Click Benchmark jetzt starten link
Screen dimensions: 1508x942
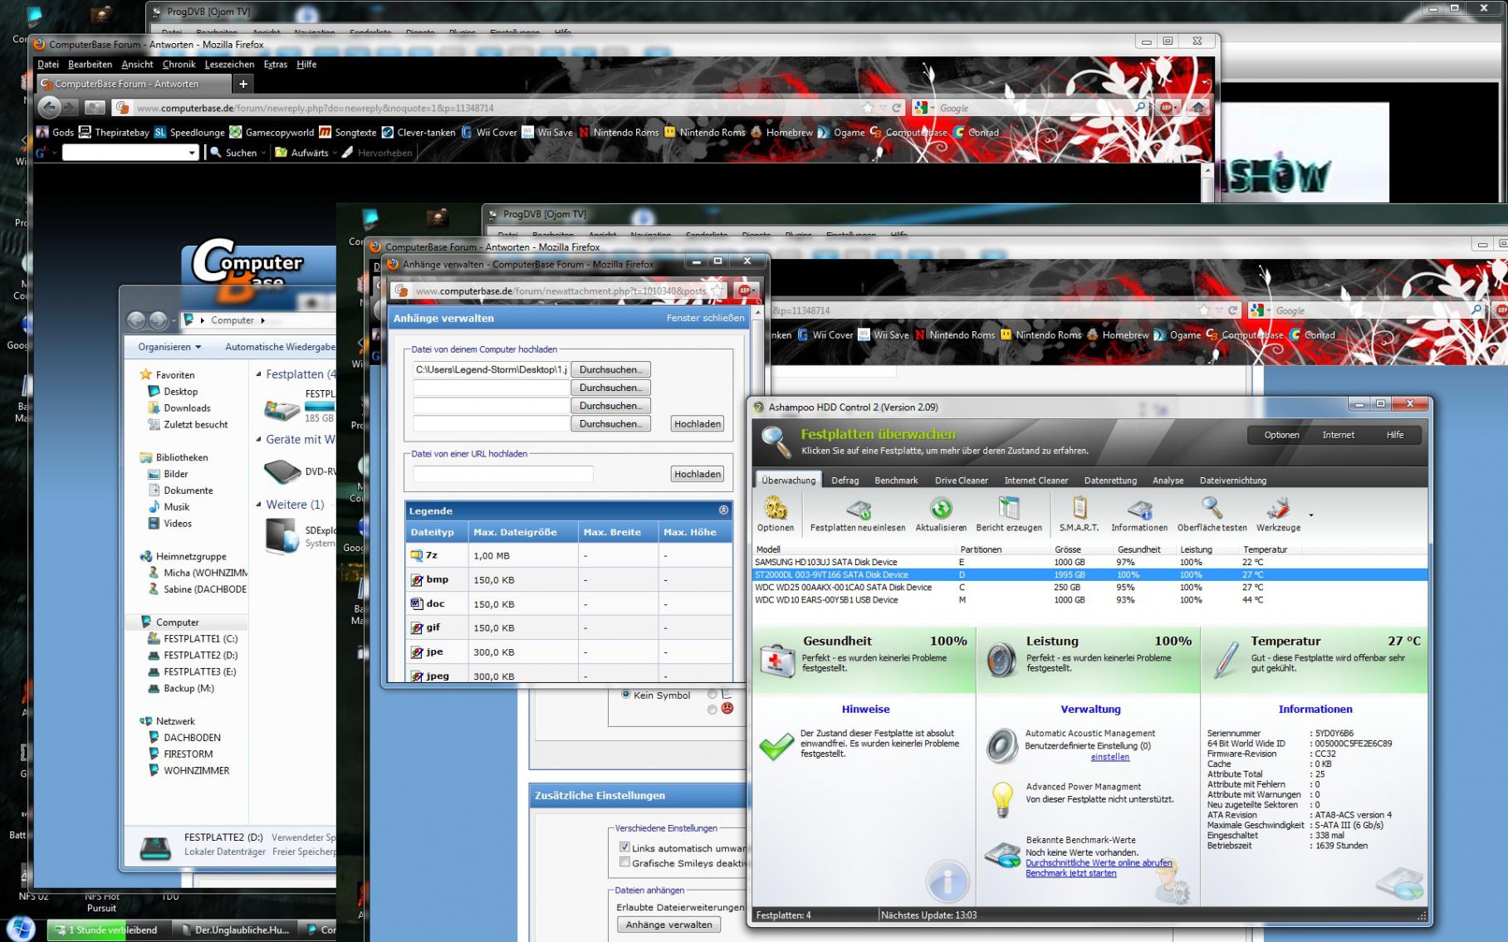(1071, 873)
